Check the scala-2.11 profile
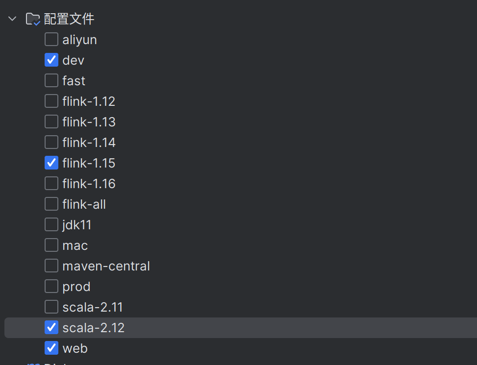Screen dimensions: 477x365 click(x=51, y=307)
